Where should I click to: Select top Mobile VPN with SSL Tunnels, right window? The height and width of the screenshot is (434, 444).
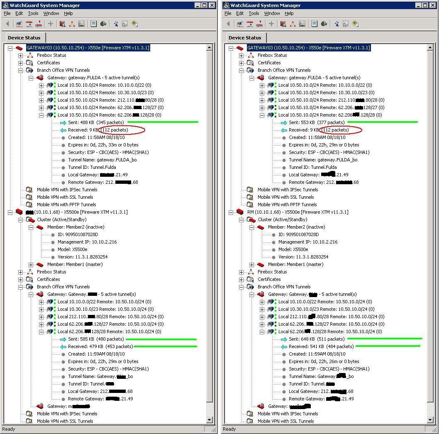pyautogui.click(x=286, y=197)
